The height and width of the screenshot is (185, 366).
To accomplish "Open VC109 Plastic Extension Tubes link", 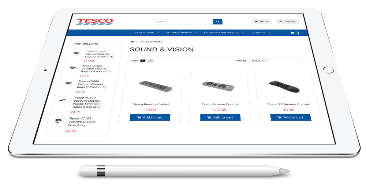I will point(87,102).
